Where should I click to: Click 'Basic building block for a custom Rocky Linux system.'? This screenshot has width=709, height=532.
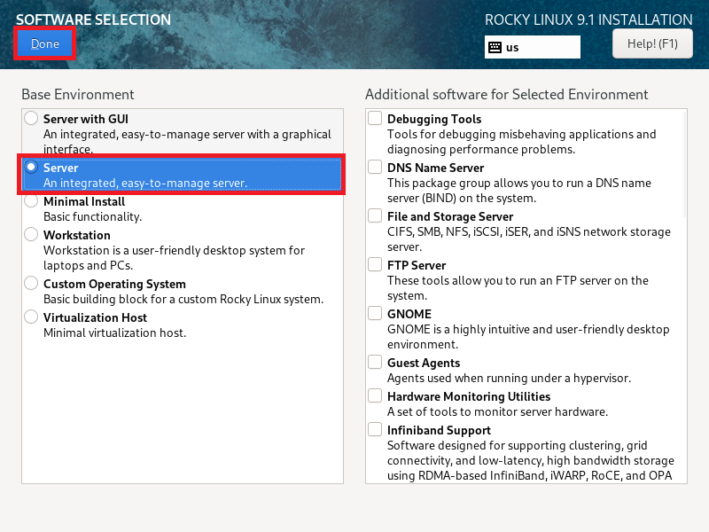183,299
